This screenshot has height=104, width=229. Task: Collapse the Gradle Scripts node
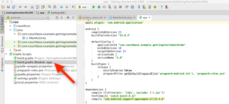coord(6,54)
